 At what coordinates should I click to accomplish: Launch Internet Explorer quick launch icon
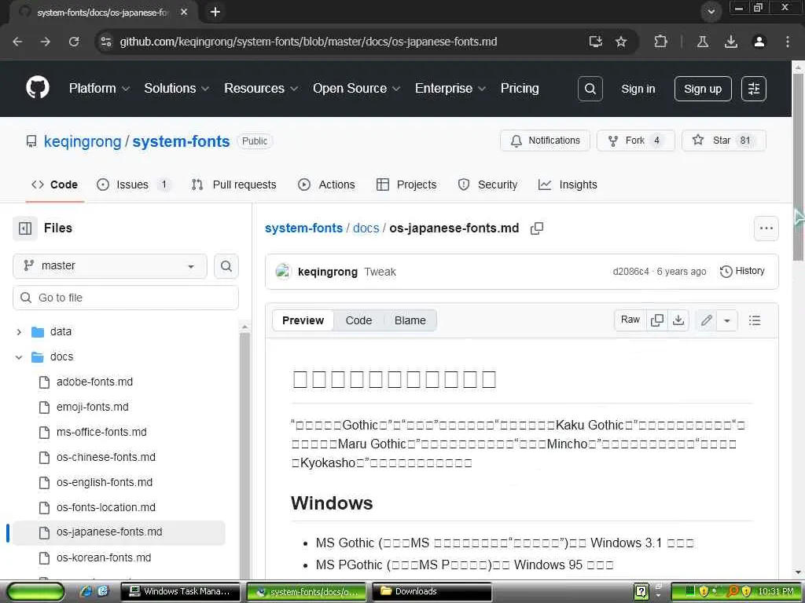tap(86, 591)
